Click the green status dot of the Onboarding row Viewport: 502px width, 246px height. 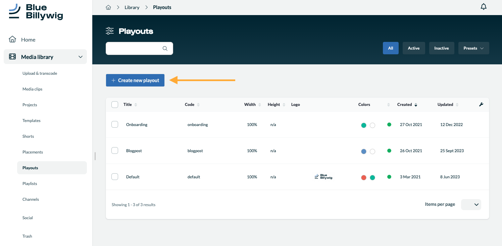pyautogui.click(x=389, y=124)
